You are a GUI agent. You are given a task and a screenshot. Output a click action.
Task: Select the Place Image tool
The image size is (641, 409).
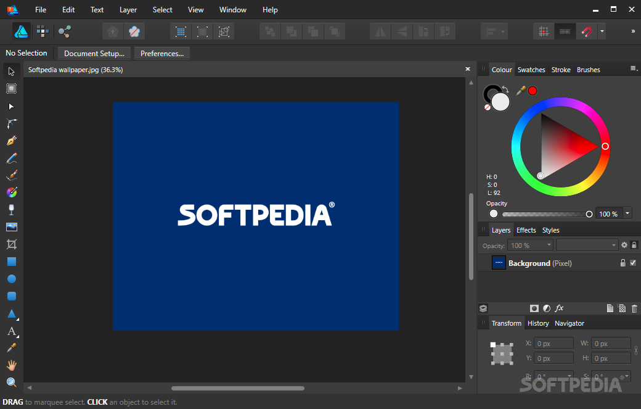coord(12,227)
